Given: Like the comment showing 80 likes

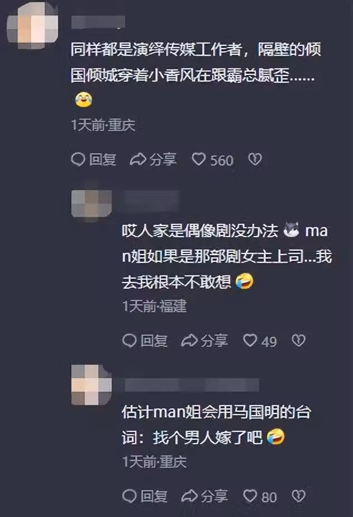Looking at the screenshot, I should tap(260, 496).
